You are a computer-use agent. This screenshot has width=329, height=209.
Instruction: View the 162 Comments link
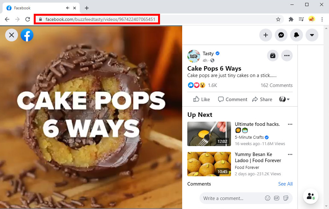point(277,85)
